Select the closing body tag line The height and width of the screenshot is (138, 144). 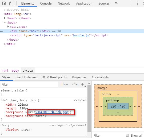13,40
